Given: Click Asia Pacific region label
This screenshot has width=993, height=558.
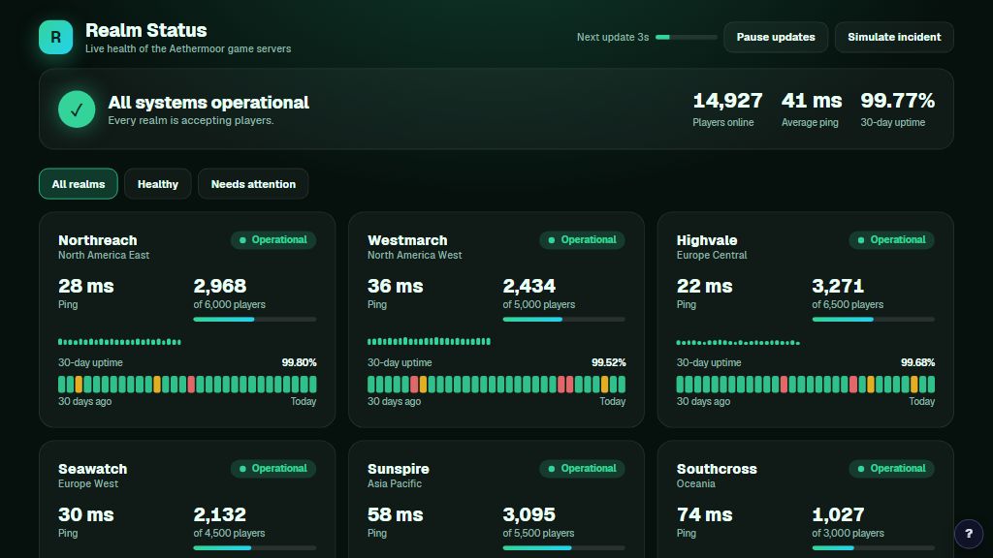Looking at the screenshot, I should pyautogui.click(x=395, y=483).
